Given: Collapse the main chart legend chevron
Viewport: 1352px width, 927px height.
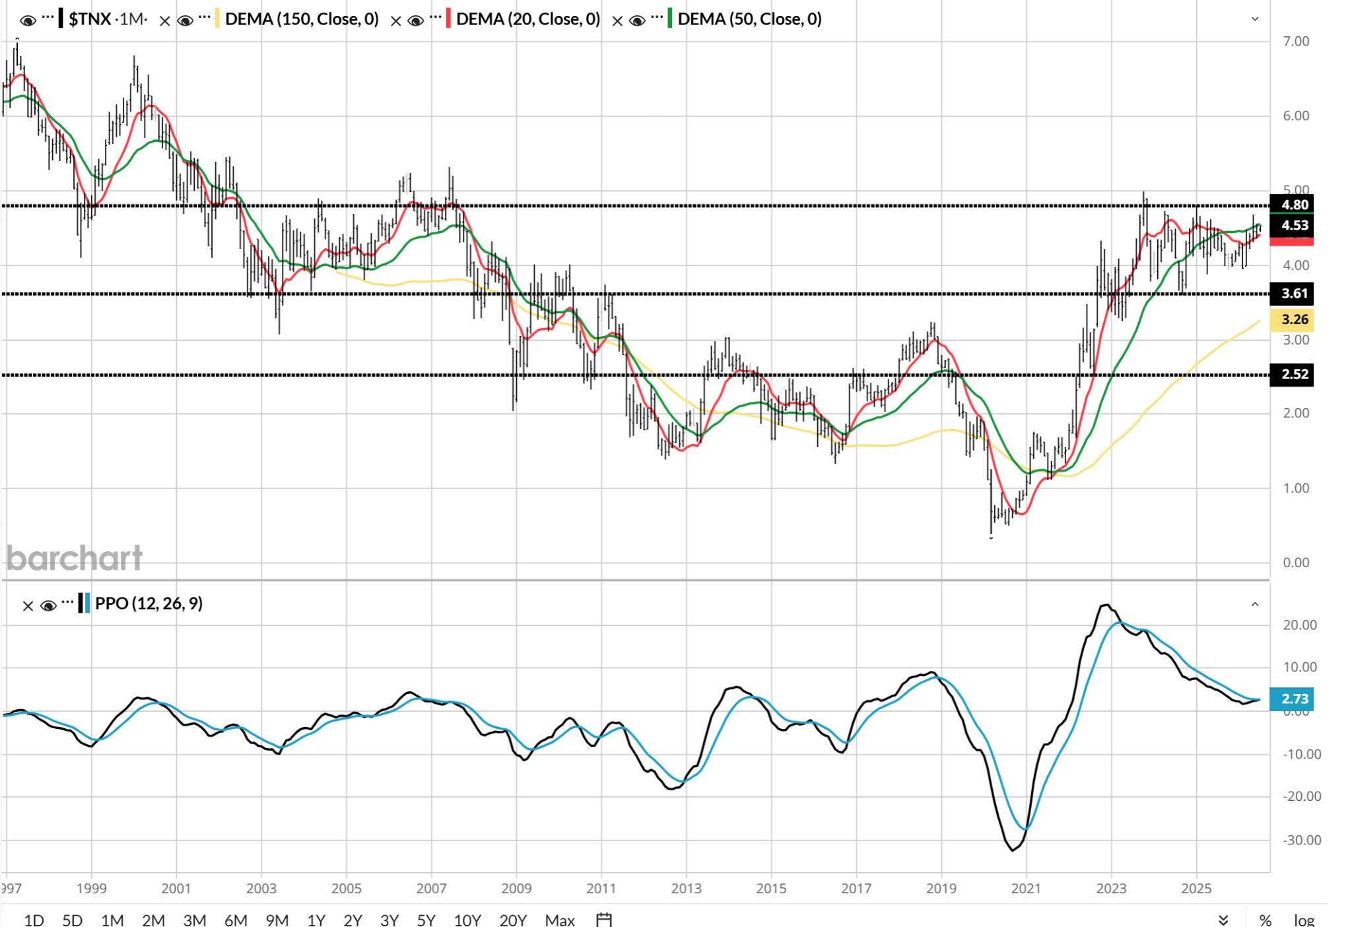Looking at the screenshot, I should pos(1255,19).
